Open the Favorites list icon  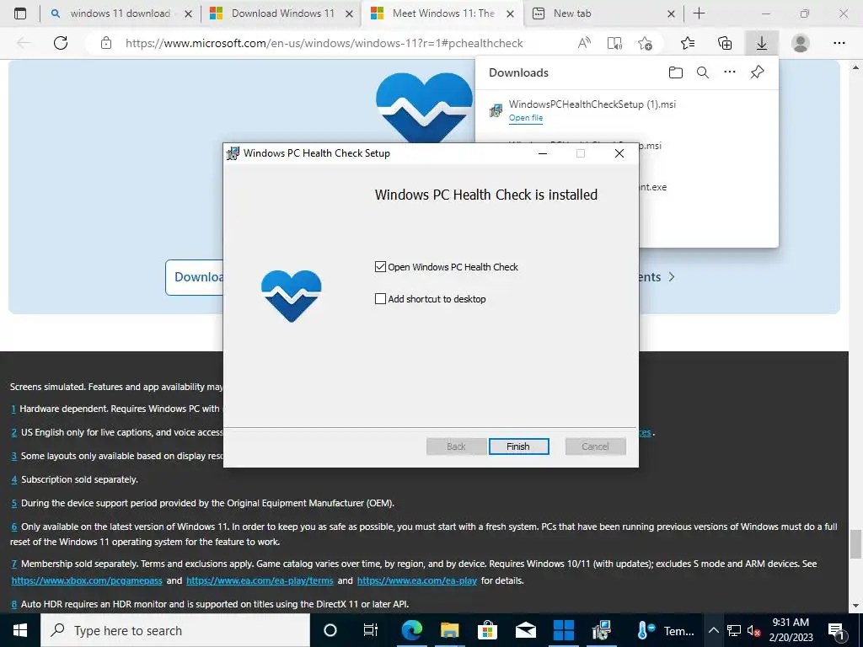(688, 43)
